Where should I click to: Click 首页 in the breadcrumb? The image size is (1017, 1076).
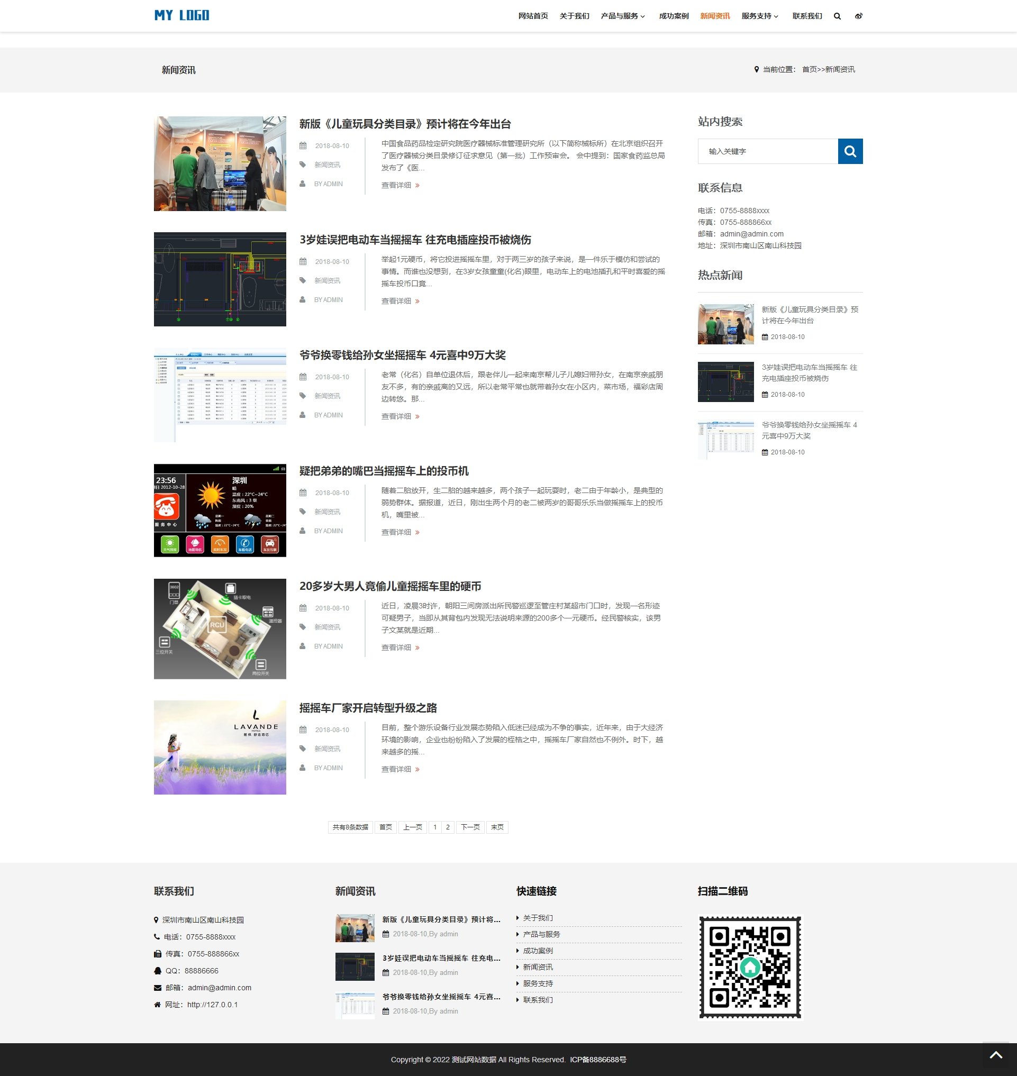[809, 69]
